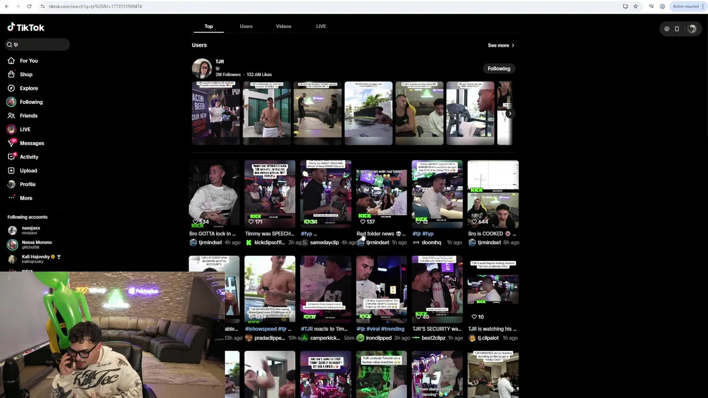Click the browser address bar URL
The height and width of the screenshot is (398, 708).
[95, 6]
